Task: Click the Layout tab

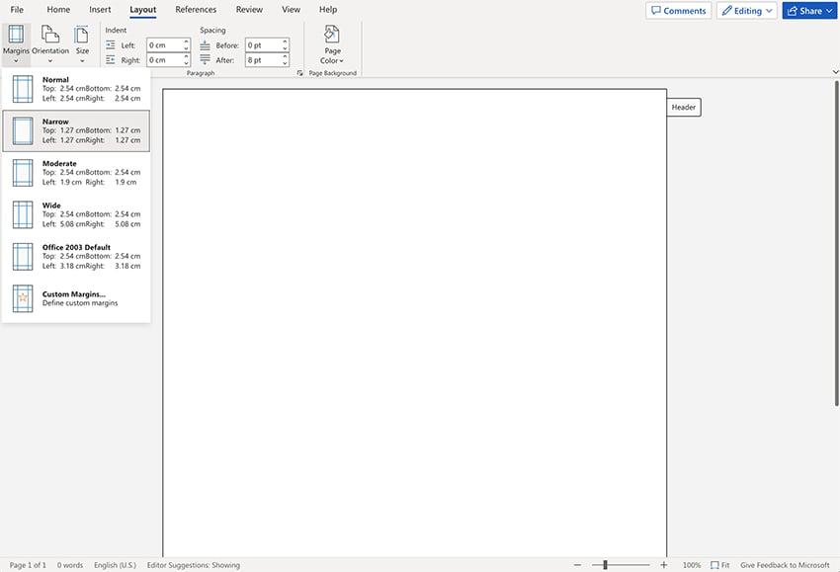Action: (x=143, y=10)
